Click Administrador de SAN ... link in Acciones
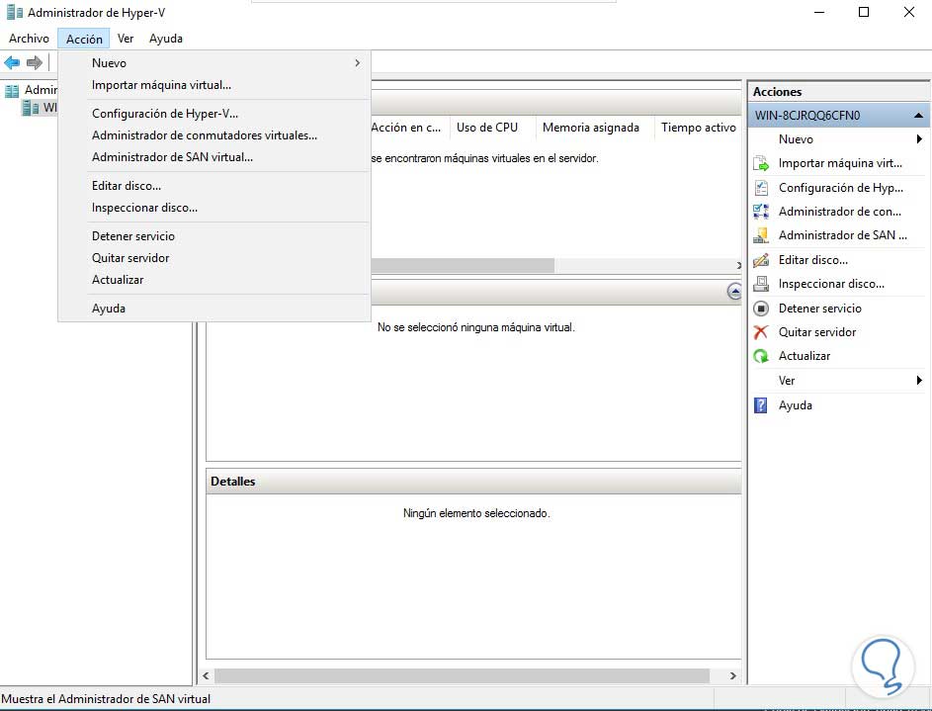The image size is (932, 711). point(842,235)
